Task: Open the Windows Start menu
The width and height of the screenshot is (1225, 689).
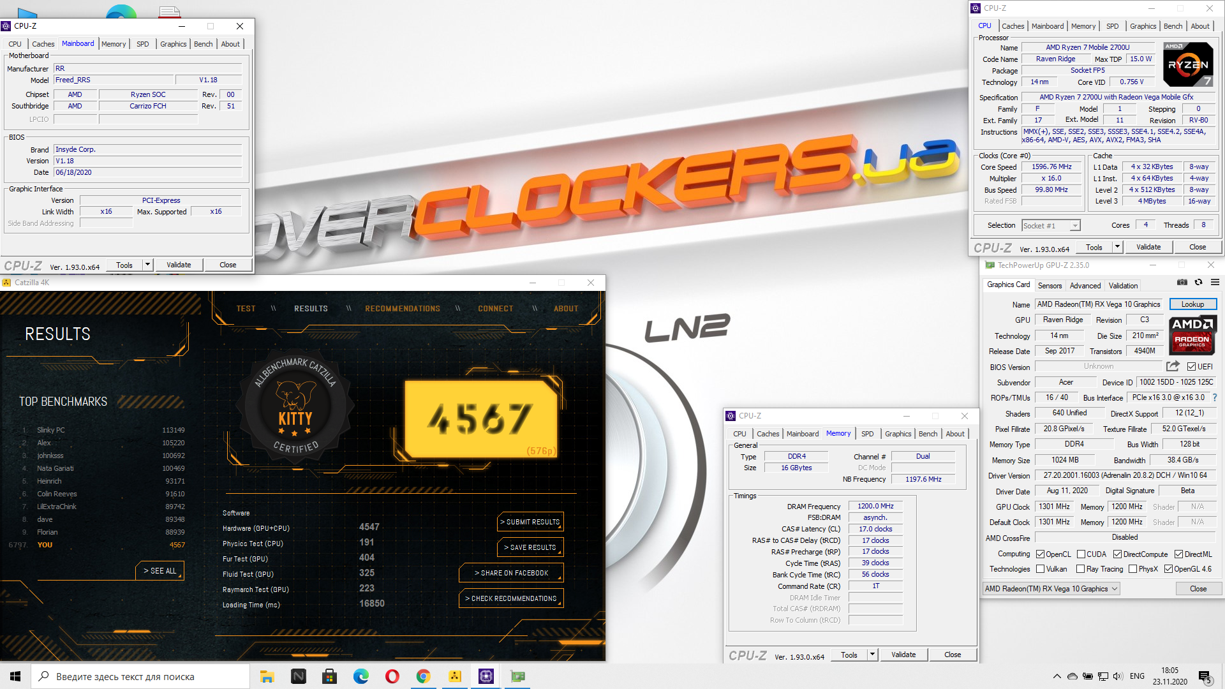Action: pos(15,676)
